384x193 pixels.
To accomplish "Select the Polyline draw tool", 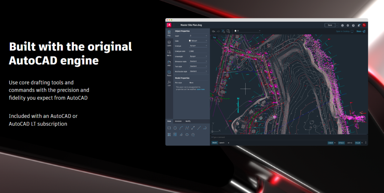I will click(205, 128).
